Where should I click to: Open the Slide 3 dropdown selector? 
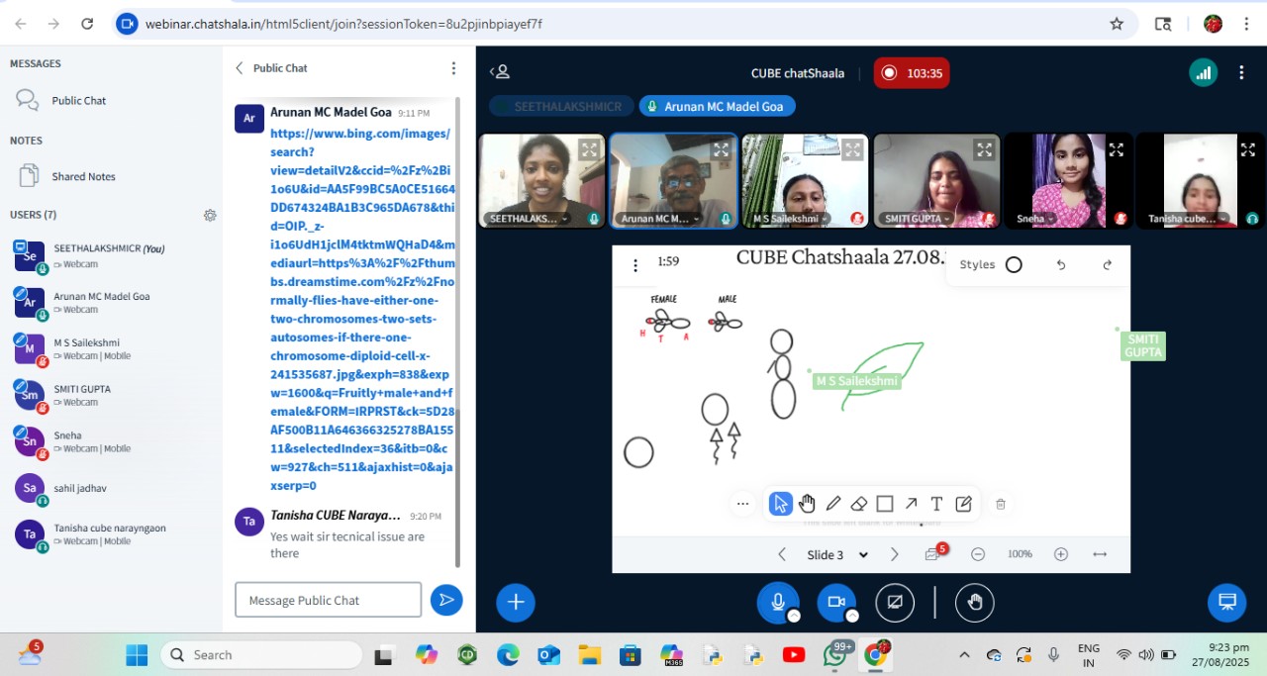pyautogui.click(x=837, y=554)
